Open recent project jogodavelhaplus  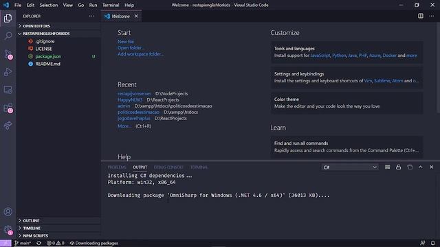coord(134,118)
